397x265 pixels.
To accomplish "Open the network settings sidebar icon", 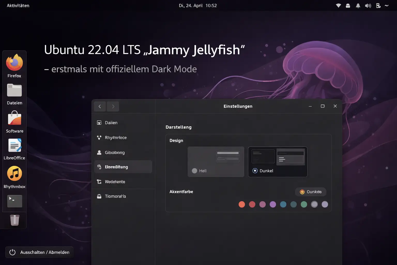I will point(99,137).
